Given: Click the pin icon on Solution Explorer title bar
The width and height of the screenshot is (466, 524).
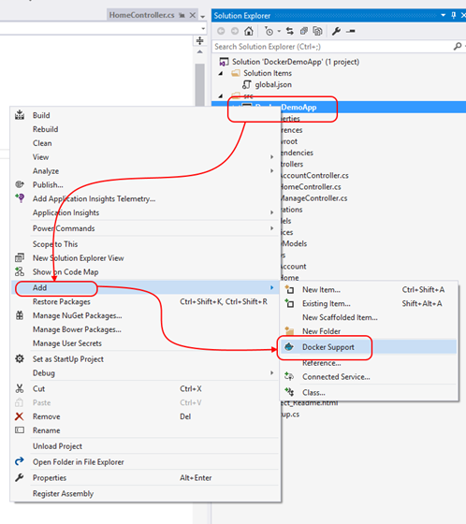Looking at the screenshot, I should coord(454,15).
